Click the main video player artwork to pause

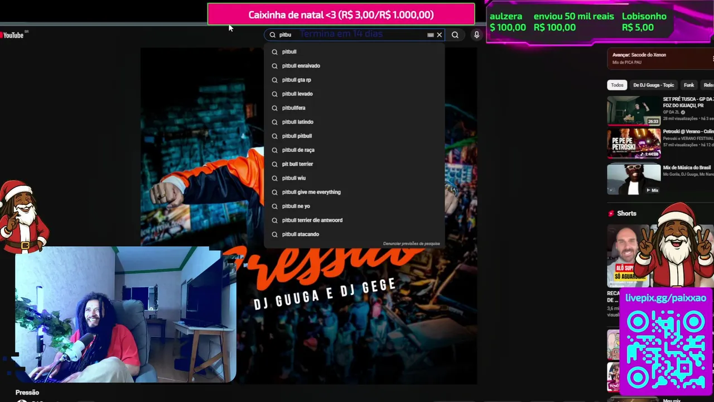pos(308,216)
